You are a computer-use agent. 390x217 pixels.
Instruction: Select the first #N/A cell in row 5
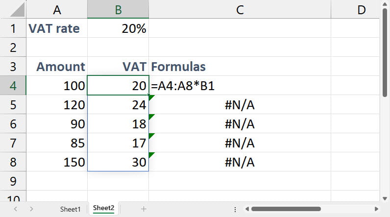pyautogui.click(x=240, y=105)
